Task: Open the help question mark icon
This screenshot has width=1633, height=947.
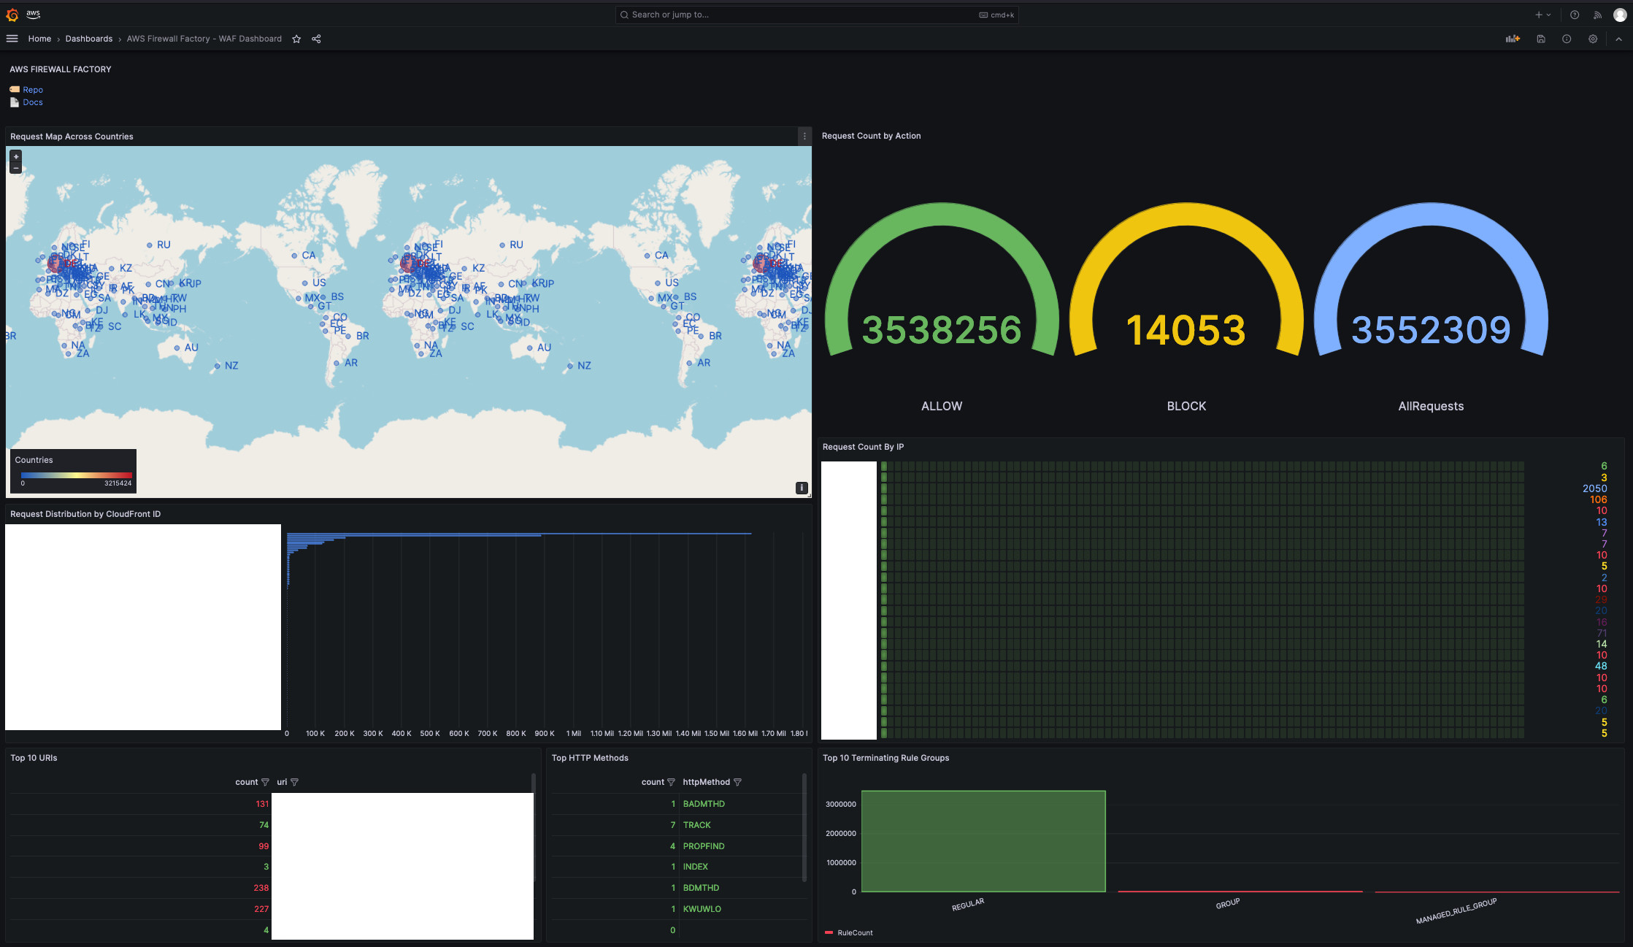Action: [x=1575, y=15]
